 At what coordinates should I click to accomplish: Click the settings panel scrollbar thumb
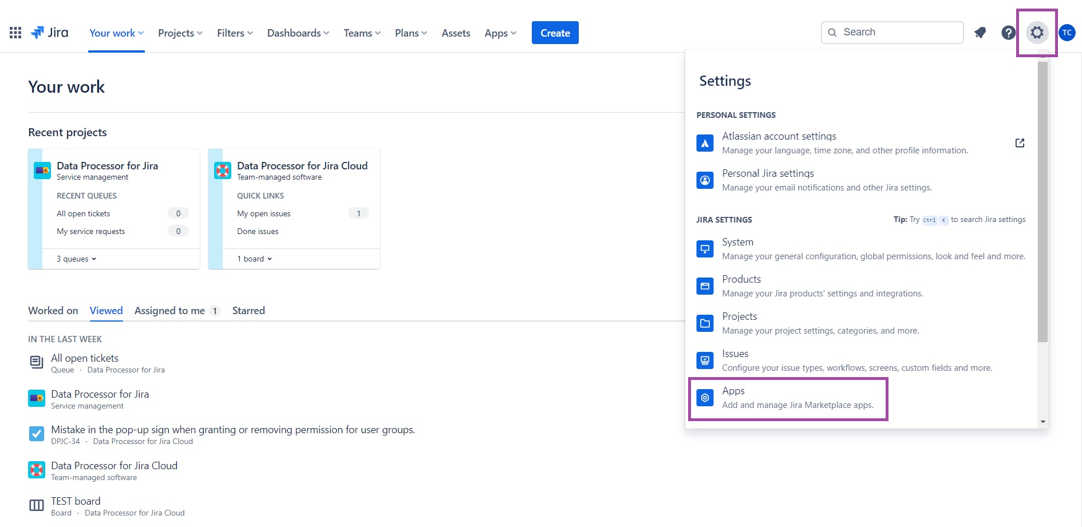coord(1042,201)
